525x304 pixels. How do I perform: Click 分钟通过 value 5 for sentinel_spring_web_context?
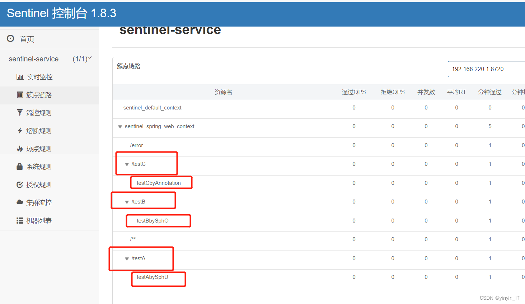pyautogui.click(x=490, y=126)
